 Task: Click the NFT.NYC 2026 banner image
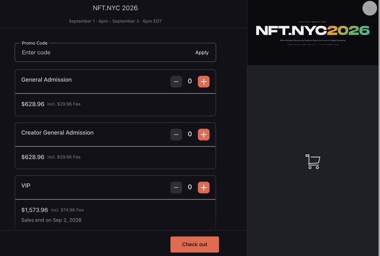pyautogui.click(x=313, y=32)
